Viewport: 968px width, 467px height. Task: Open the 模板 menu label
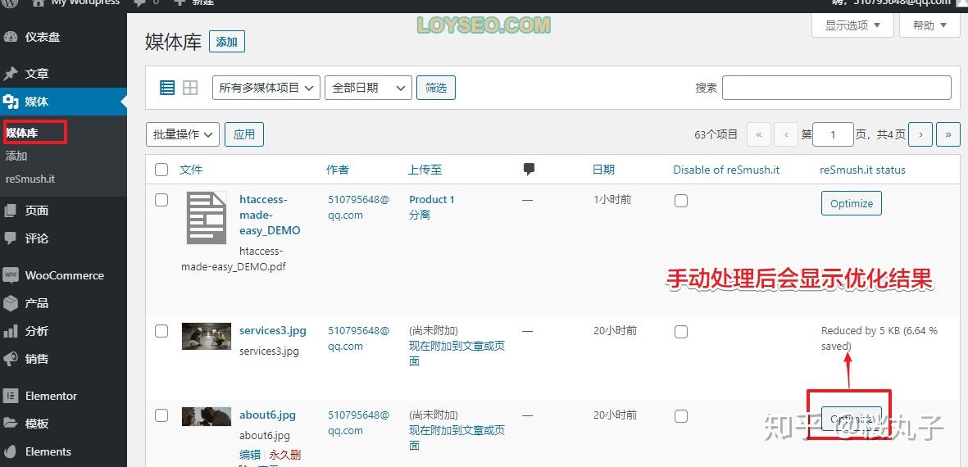(37, 424)
